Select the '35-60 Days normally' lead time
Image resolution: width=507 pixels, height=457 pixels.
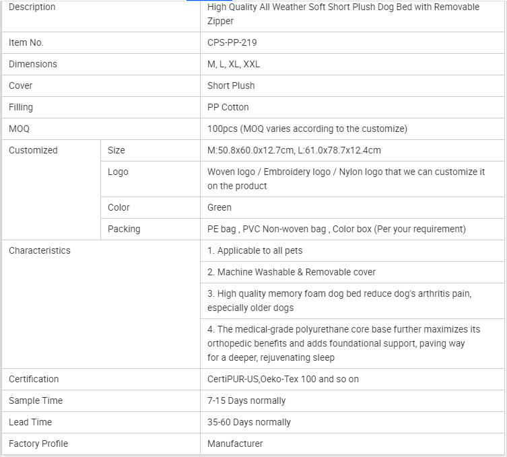[x=249, y=422]
